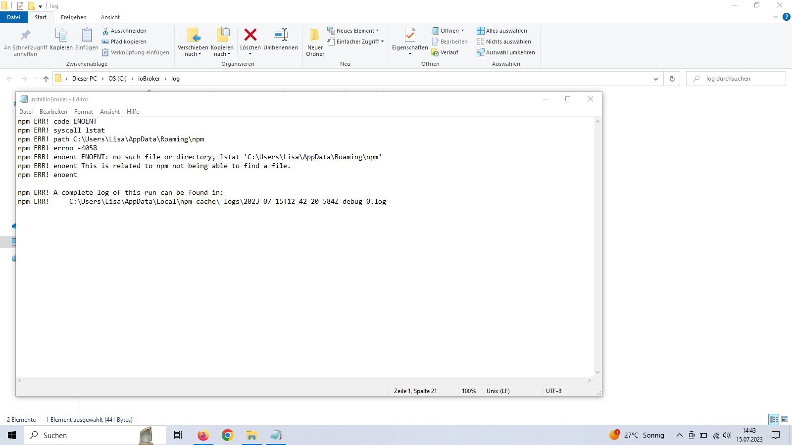This screenshot has width=792, height=445.
Task: Click Pfad kopieren in ribbon
Action: (124, 42)
